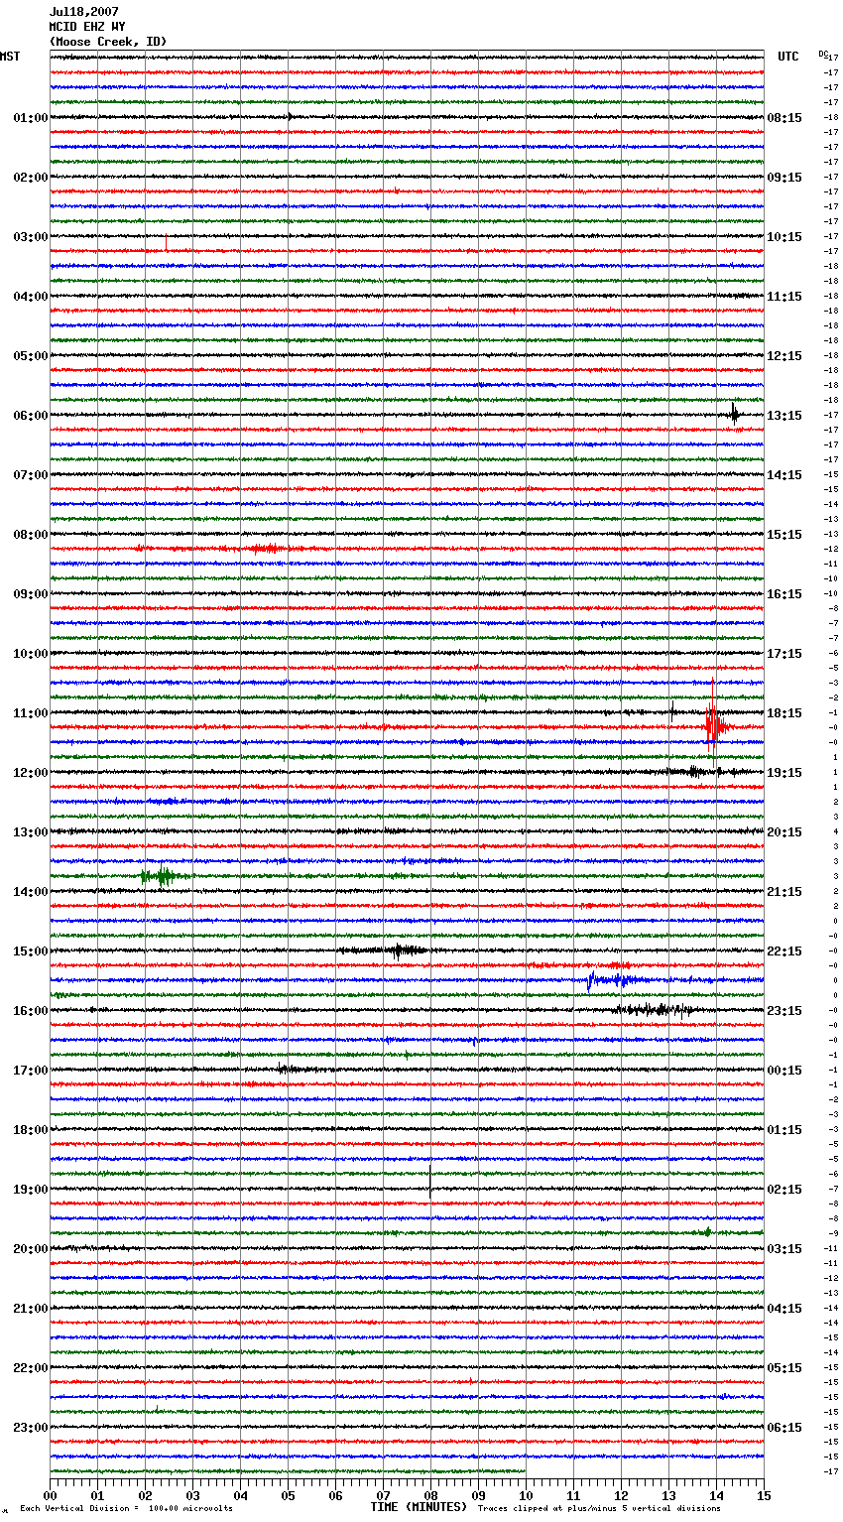Viewport: 843px width, 1522px height.
Task: Click the 16:15 UTC time label
Action: pos(784,594)
